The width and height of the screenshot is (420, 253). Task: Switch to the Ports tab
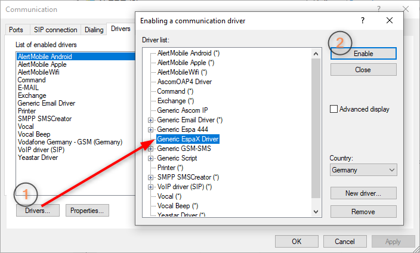click(x=16, y=30)
